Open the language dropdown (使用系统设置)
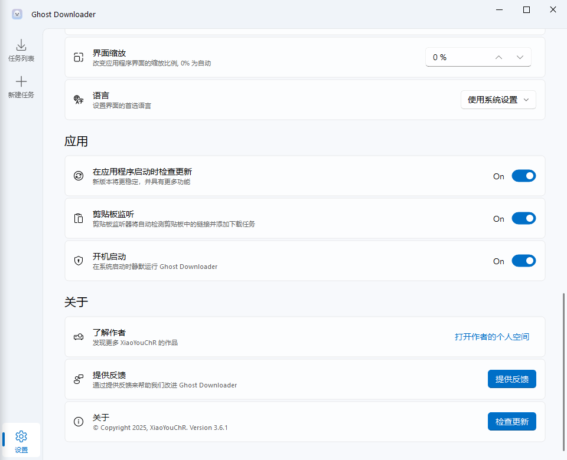This screenshot has width=567, height=460. point(498,100)
